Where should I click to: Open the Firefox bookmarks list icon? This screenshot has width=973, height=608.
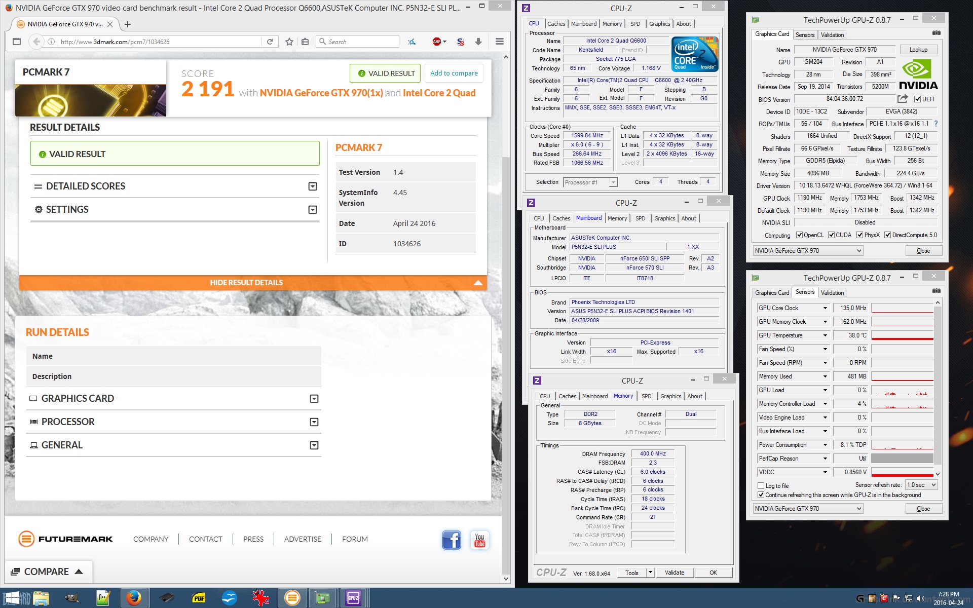pyautogui.click(x=305, y=42)
